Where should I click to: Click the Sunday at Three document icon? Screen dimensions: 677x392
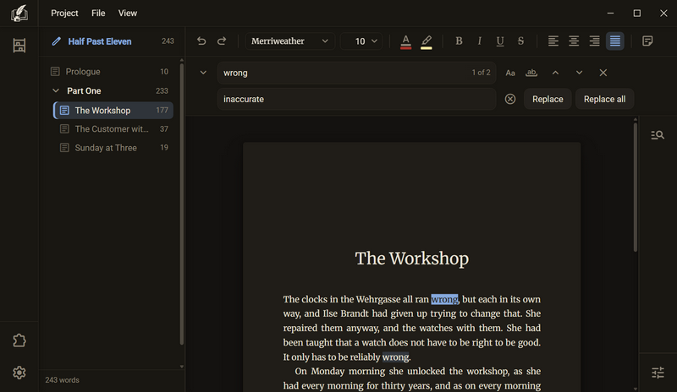[x=64, y=148]
